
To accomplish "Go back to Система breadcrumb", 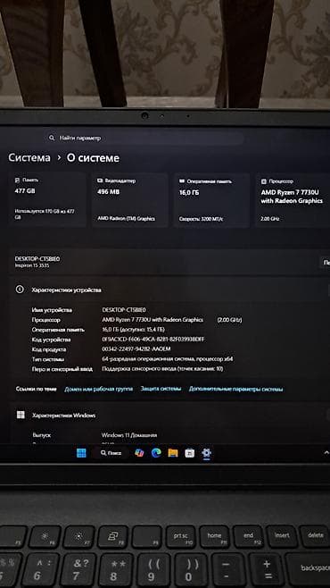I will pos(29,157).
